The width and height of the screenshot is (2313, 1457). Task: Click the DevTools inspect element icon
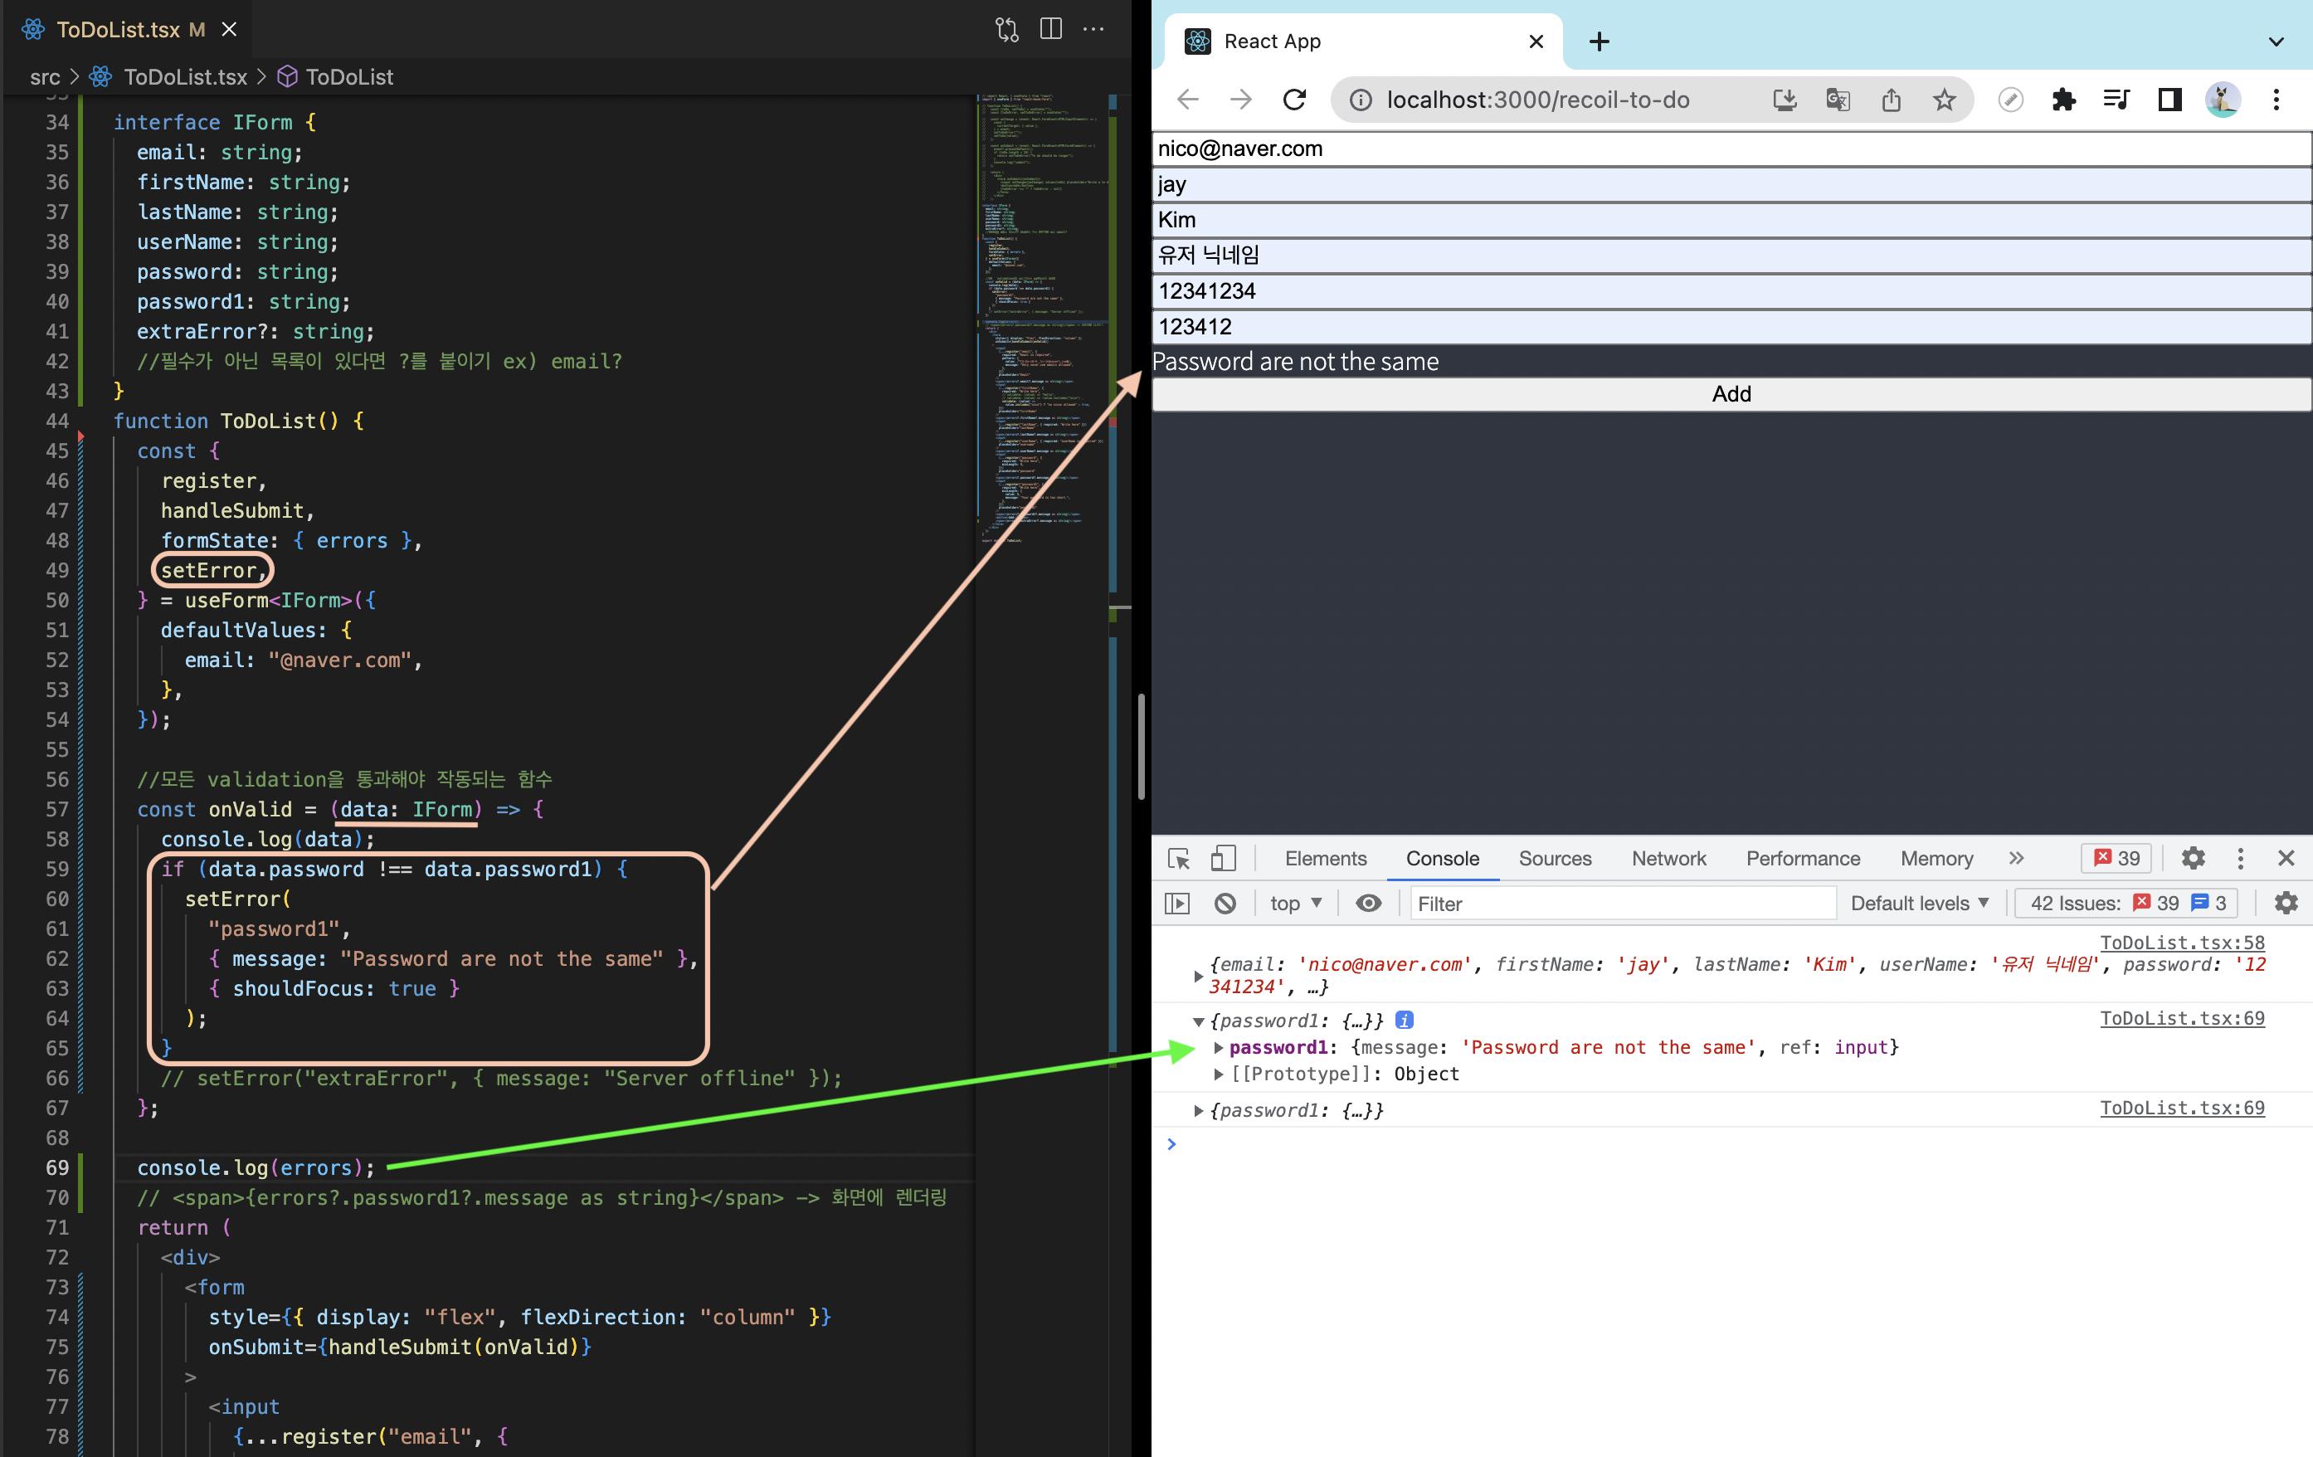[x=1179, y=858]
